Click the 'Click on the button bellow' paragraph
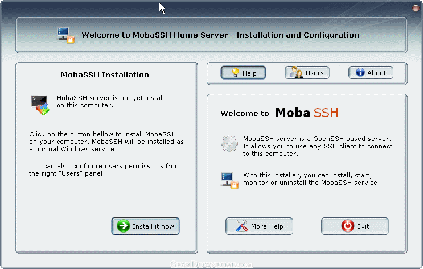 (106, 142)
